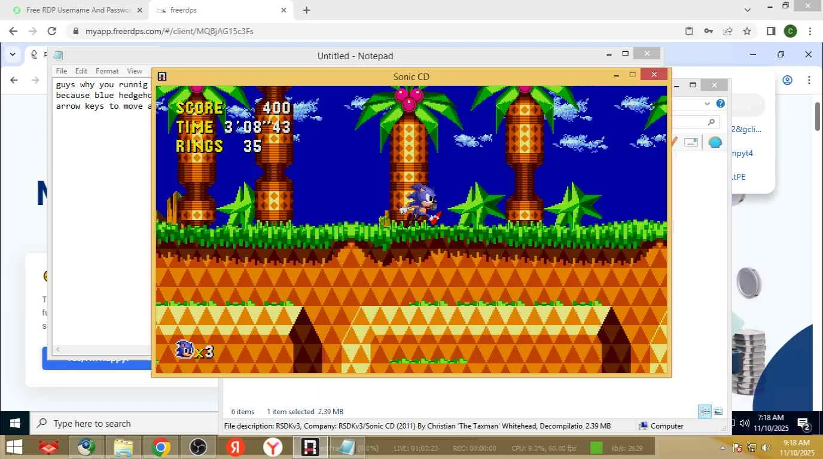Click the share icon in Chrome address bar
The height and width of the screenshot is (459, 823).
pyautogui.click(x=728, y=31)
